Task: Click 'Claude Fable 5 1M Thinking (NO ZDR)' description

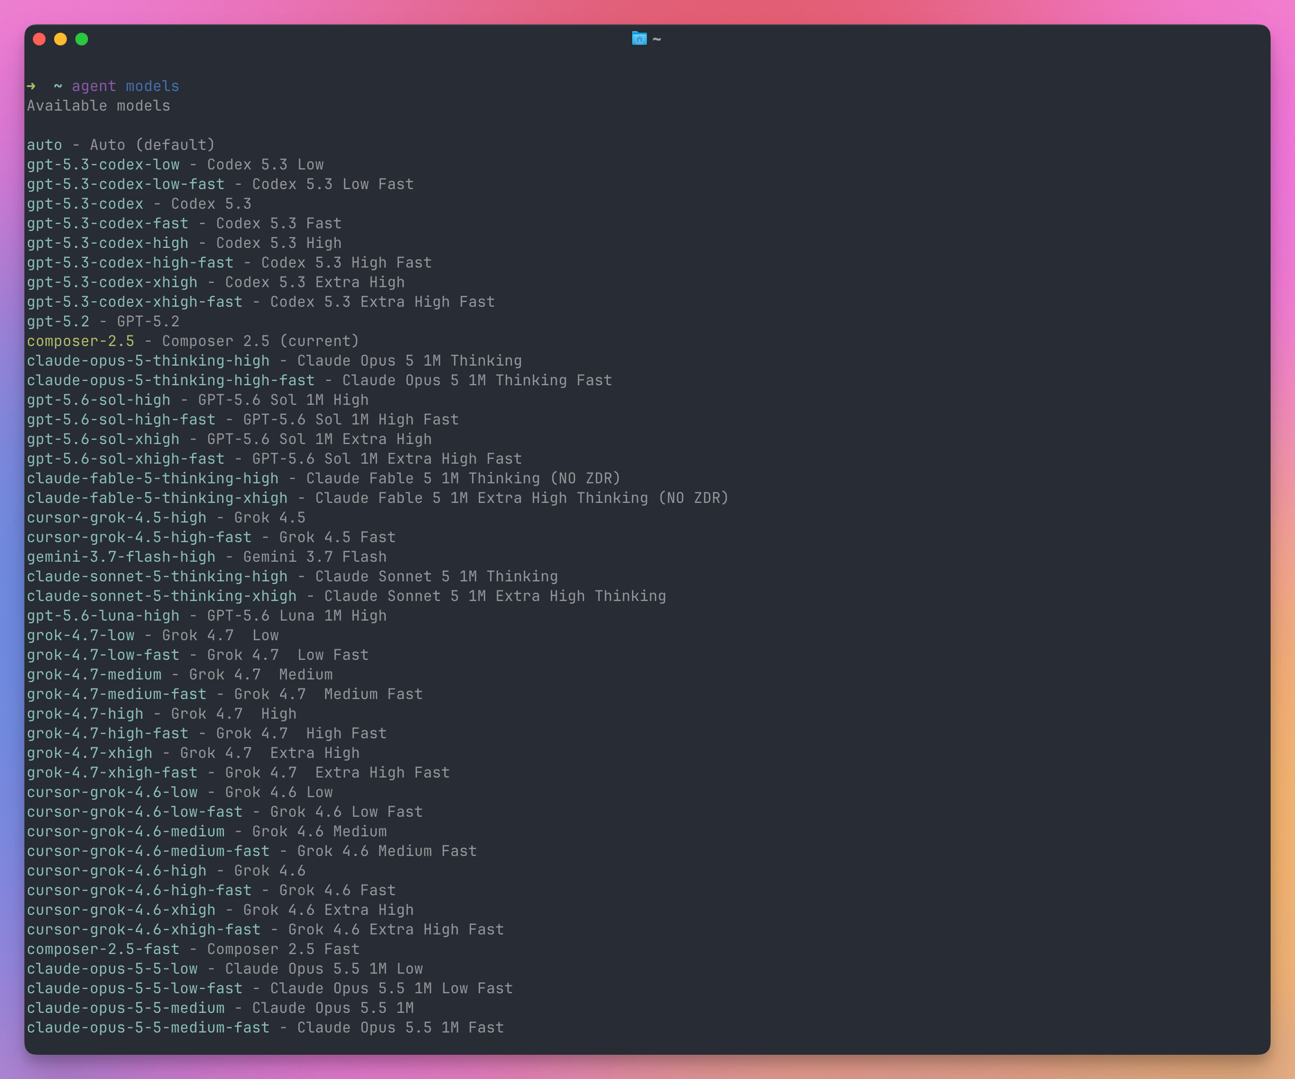Action: click(464, 478)
